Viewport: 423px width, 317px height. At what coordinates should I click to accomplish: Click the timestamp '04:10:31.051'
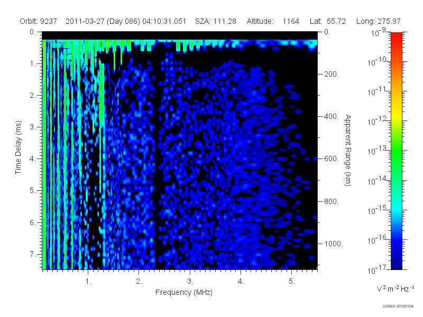pos(164,21)
